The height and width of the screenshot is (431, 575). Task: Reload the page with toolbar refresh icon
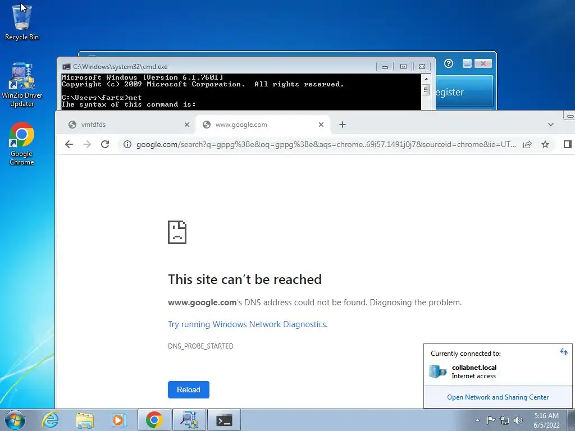(105, 144)
